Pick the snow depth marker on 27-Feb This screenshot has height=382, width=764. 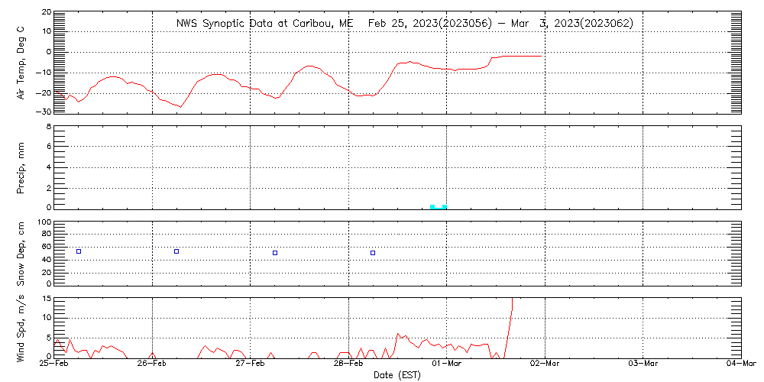[275, 253]
